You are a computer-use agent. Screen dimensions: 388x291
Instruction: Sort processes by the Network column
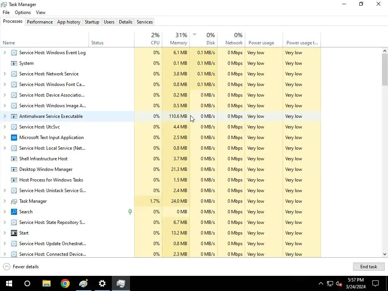(x=232, y=39)
